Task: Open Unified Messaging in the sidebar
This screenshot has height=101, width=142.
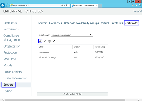Action: pos(15,78)
